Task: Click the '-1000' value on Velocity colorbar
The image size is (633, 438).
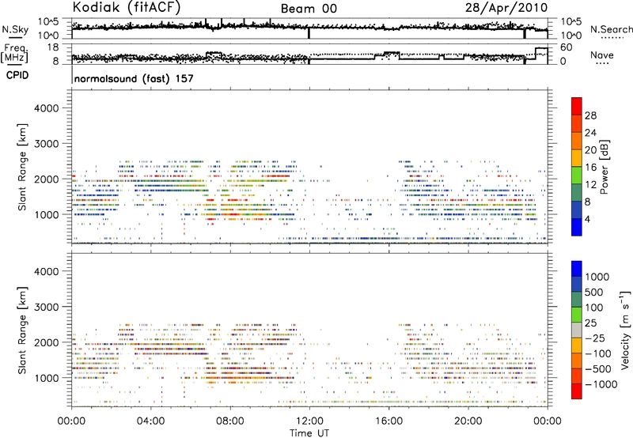Action: tap(601, 384)
